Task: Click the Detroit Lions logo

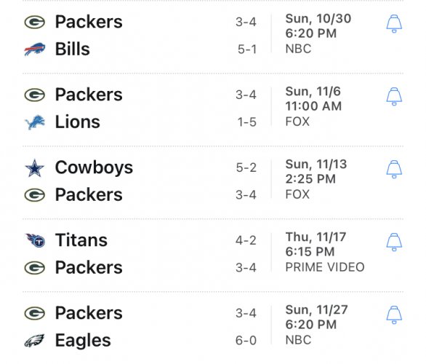Action: tap(35, 122)
